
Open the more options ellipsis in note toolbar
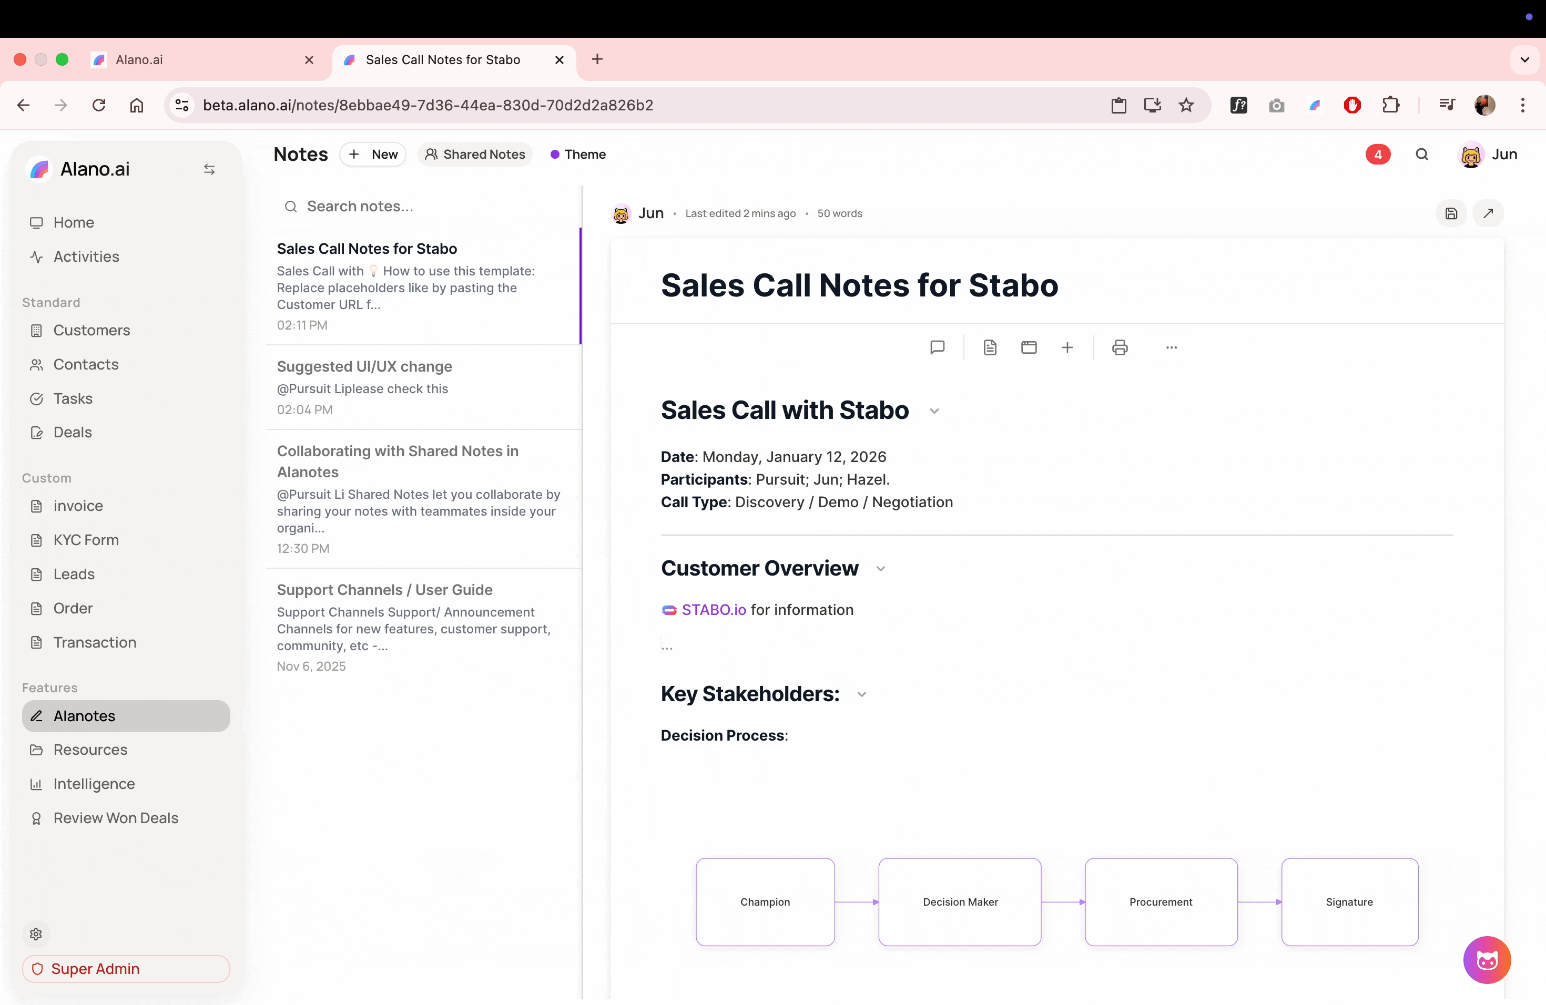[x=1171, y=347]
